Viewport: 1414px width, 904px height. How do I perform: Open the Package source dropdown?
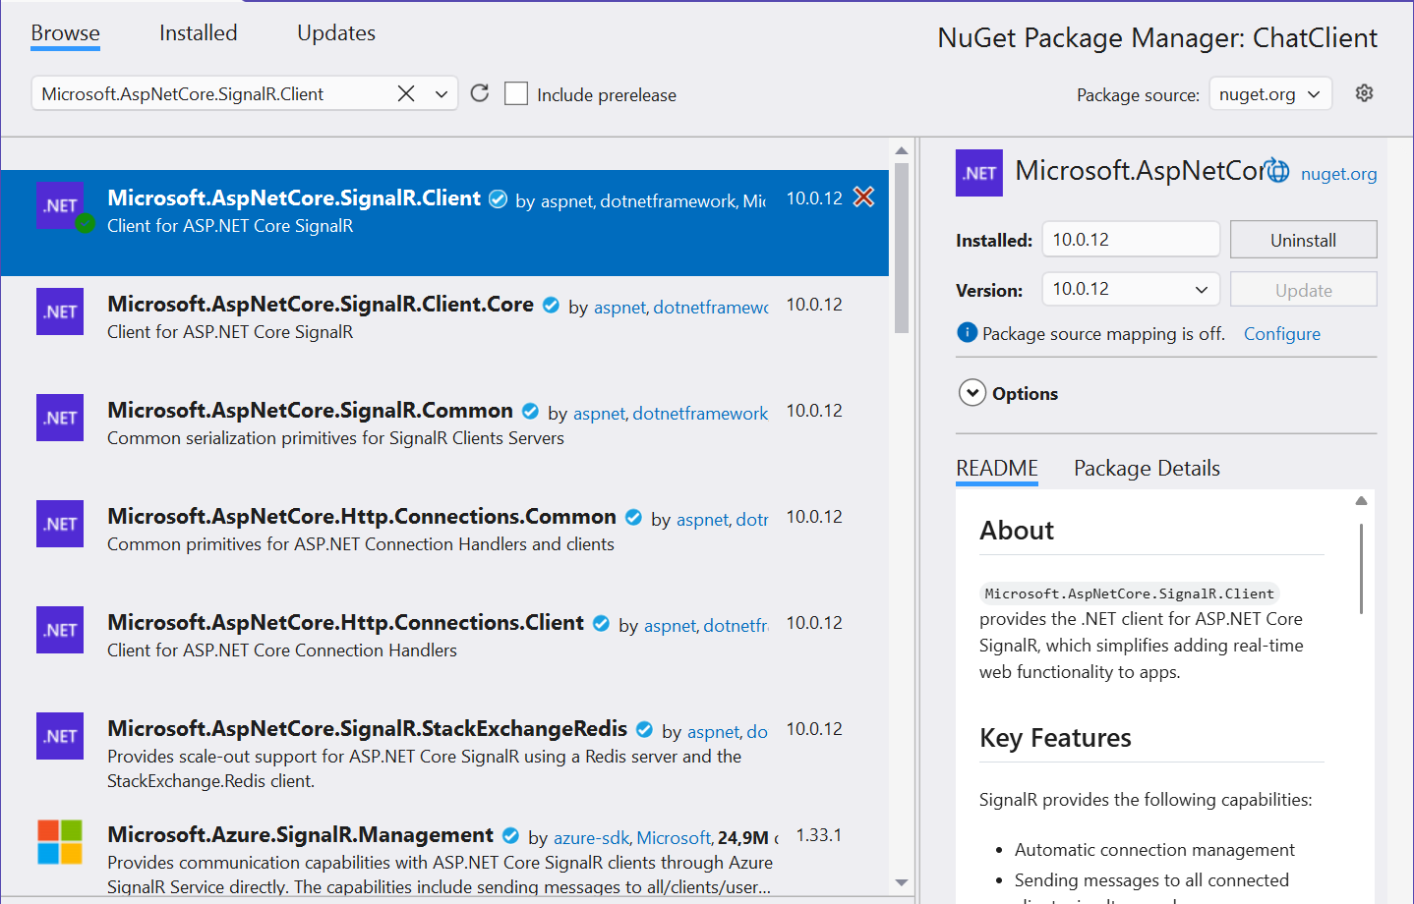click(1270, 94)
